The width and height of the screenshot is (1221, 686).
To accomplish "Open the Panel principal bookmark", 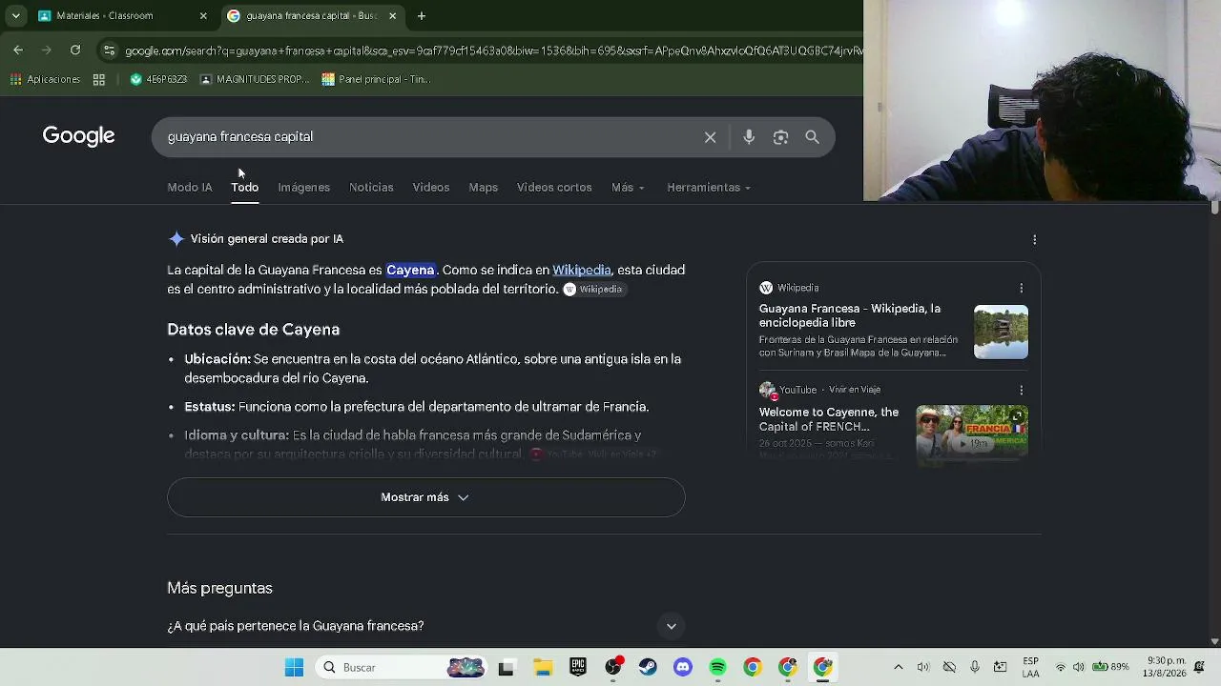I will tap(376, 80).
